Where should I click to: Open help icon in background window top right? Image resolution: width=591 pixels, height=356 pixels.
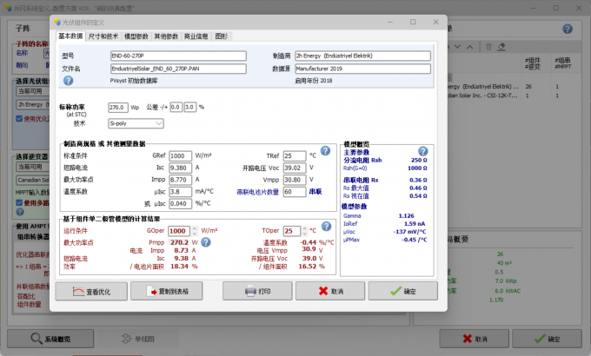(568, 29)
